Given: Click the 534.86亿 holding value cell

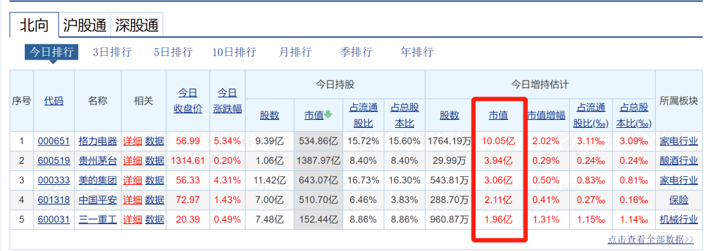Looking at the screenshot, I should pos(318,142).
